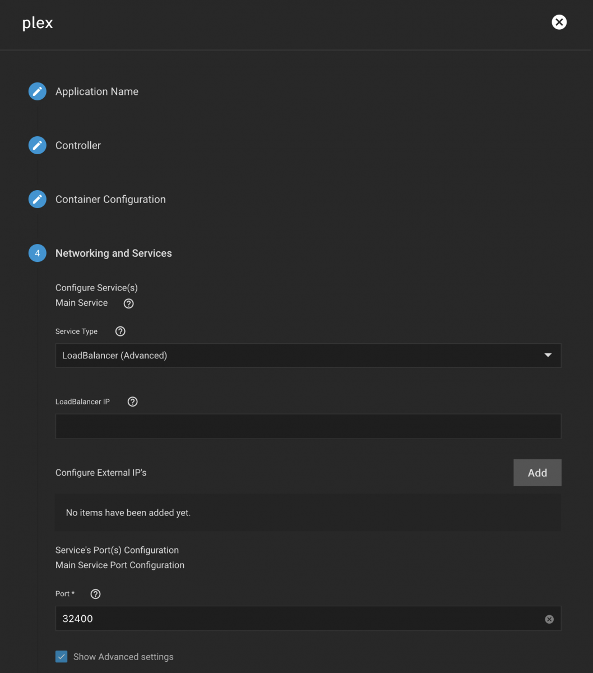Click help icon beside LoadBalancer IP

[133, 402]
